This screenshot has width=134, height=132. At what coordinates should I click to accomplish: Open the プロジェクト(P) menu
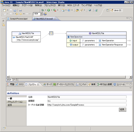click(50, 5)
